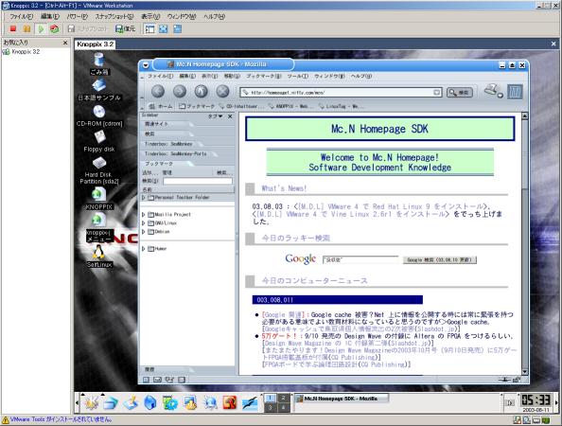This screenshot has width=562, height=426.
Task: Open VMware 表示(V) menu
Action: pos(150,16)
